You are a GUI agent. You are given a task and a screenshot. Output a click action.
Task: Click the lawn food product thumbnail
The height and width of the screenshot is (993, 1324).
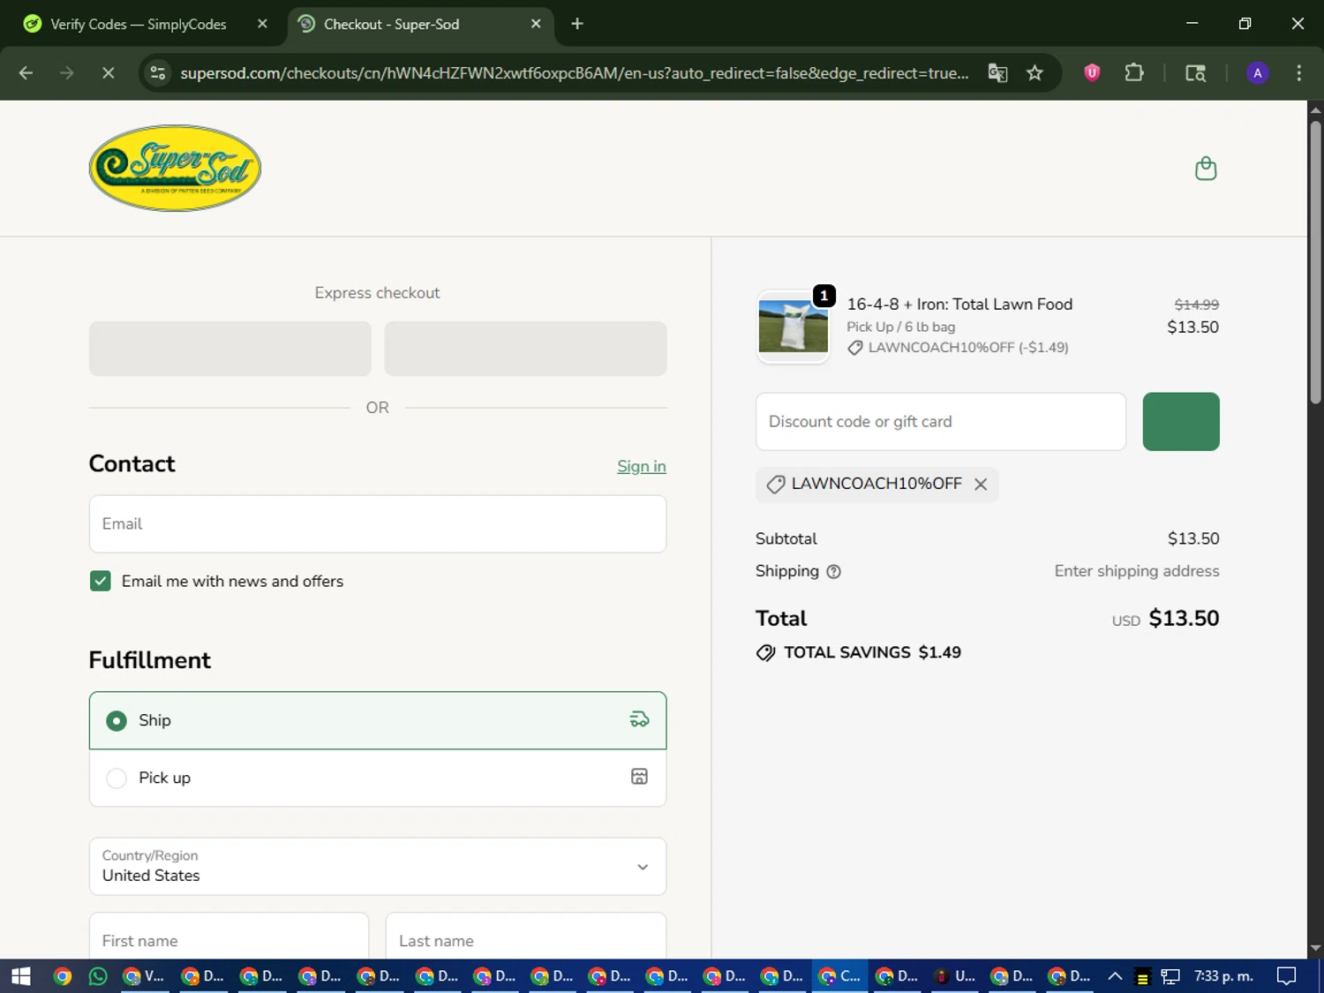[794, 327]
